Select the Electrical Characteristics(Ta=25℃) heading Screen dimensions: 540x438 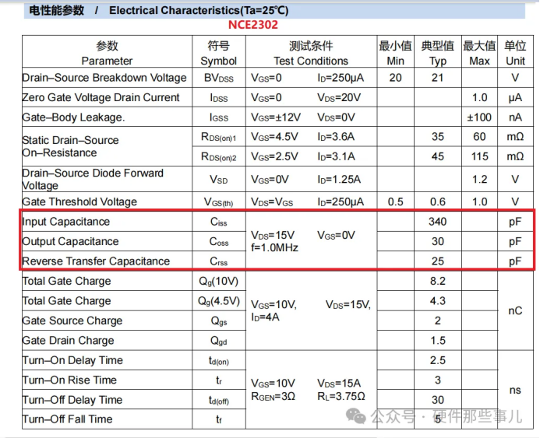point(199,10)
